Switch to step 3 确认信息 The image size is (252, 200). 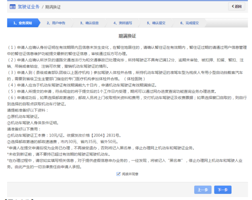tap(88, 23)
